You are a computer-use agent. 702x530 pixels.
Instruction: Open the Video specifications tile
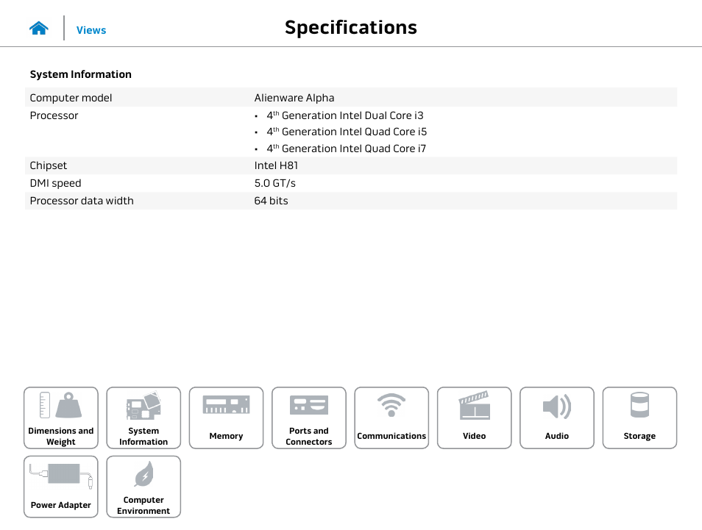pos(474,418)
